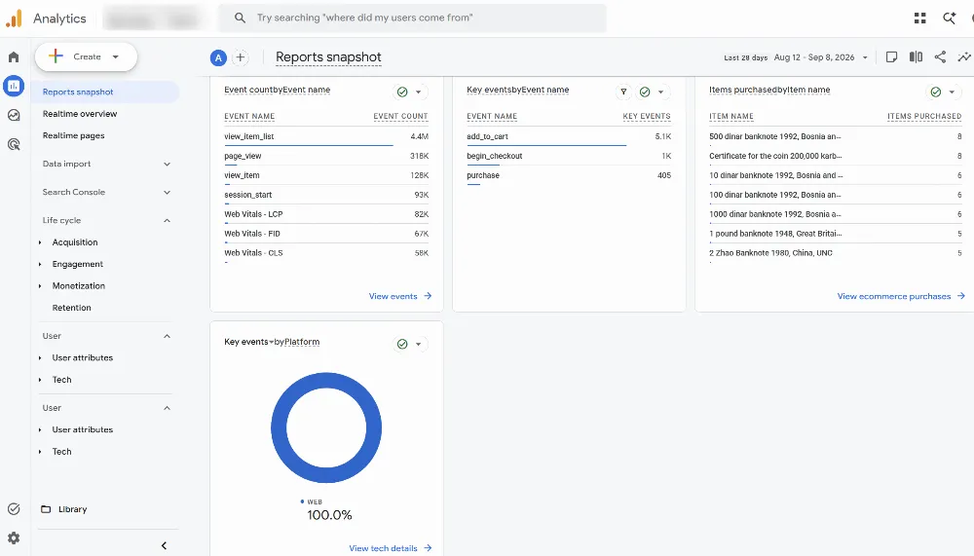Click the compare columns icon

coord(916,57)
